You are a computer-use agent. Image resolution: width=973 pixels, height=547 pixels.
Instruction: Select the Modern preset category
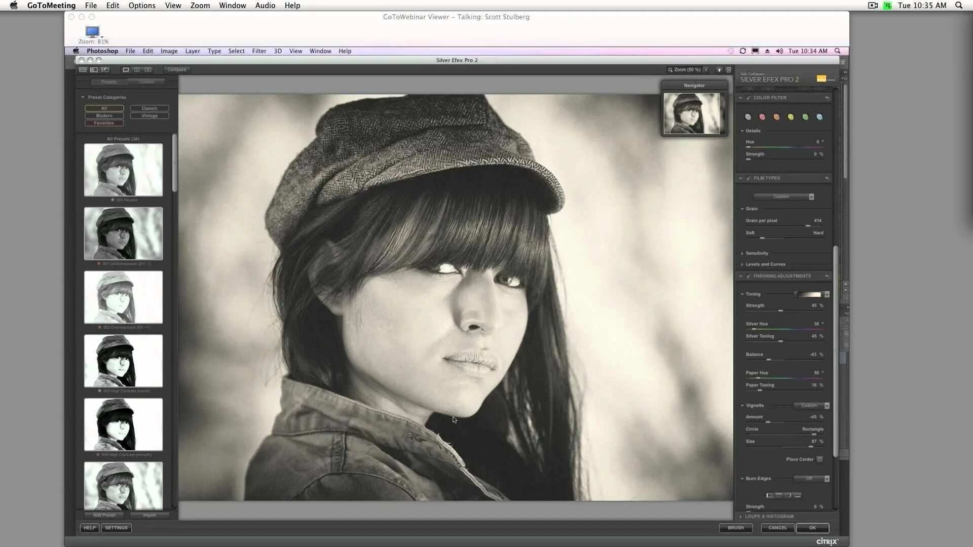click(x=104, y=116)
